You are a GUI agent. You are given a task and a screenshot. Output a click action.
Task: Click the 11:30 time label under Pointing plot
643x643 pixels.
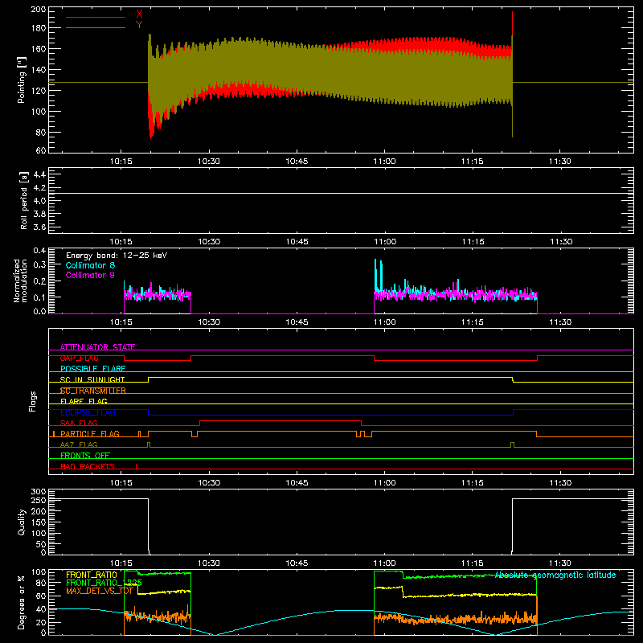[x=559, y=162]
